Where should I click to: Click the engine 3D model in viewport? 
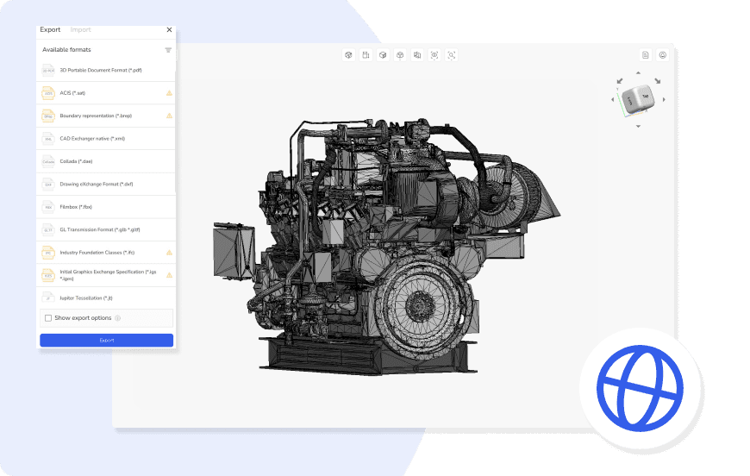point(386,247)
